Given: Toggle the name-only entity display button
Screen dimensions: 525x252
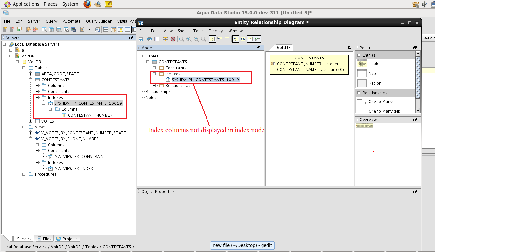Looking at the screenshot, I should [227, 38].
